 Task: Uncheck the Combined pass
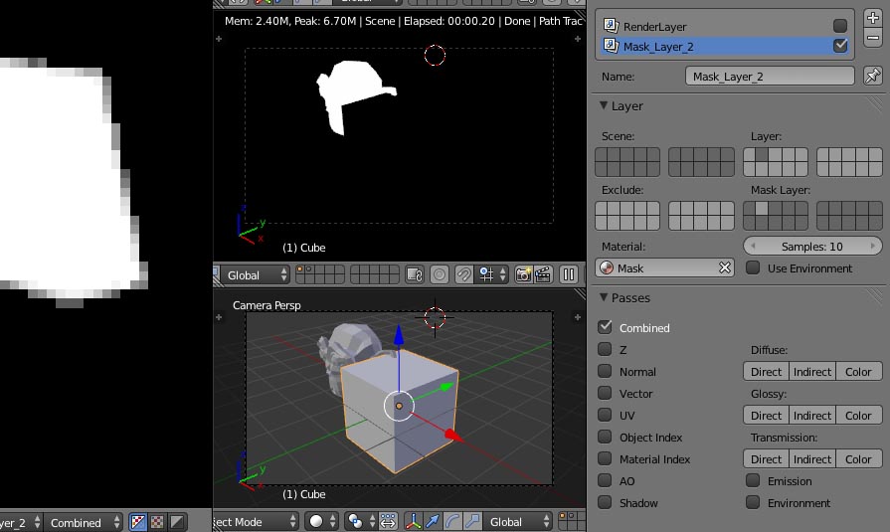pyautogui.click(x=605, y=327)
